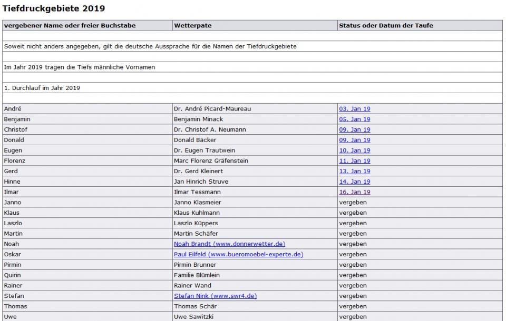Click vergeben status in the Janno row
The width and height of the screenshot is (506, 321).
(353, 203)
